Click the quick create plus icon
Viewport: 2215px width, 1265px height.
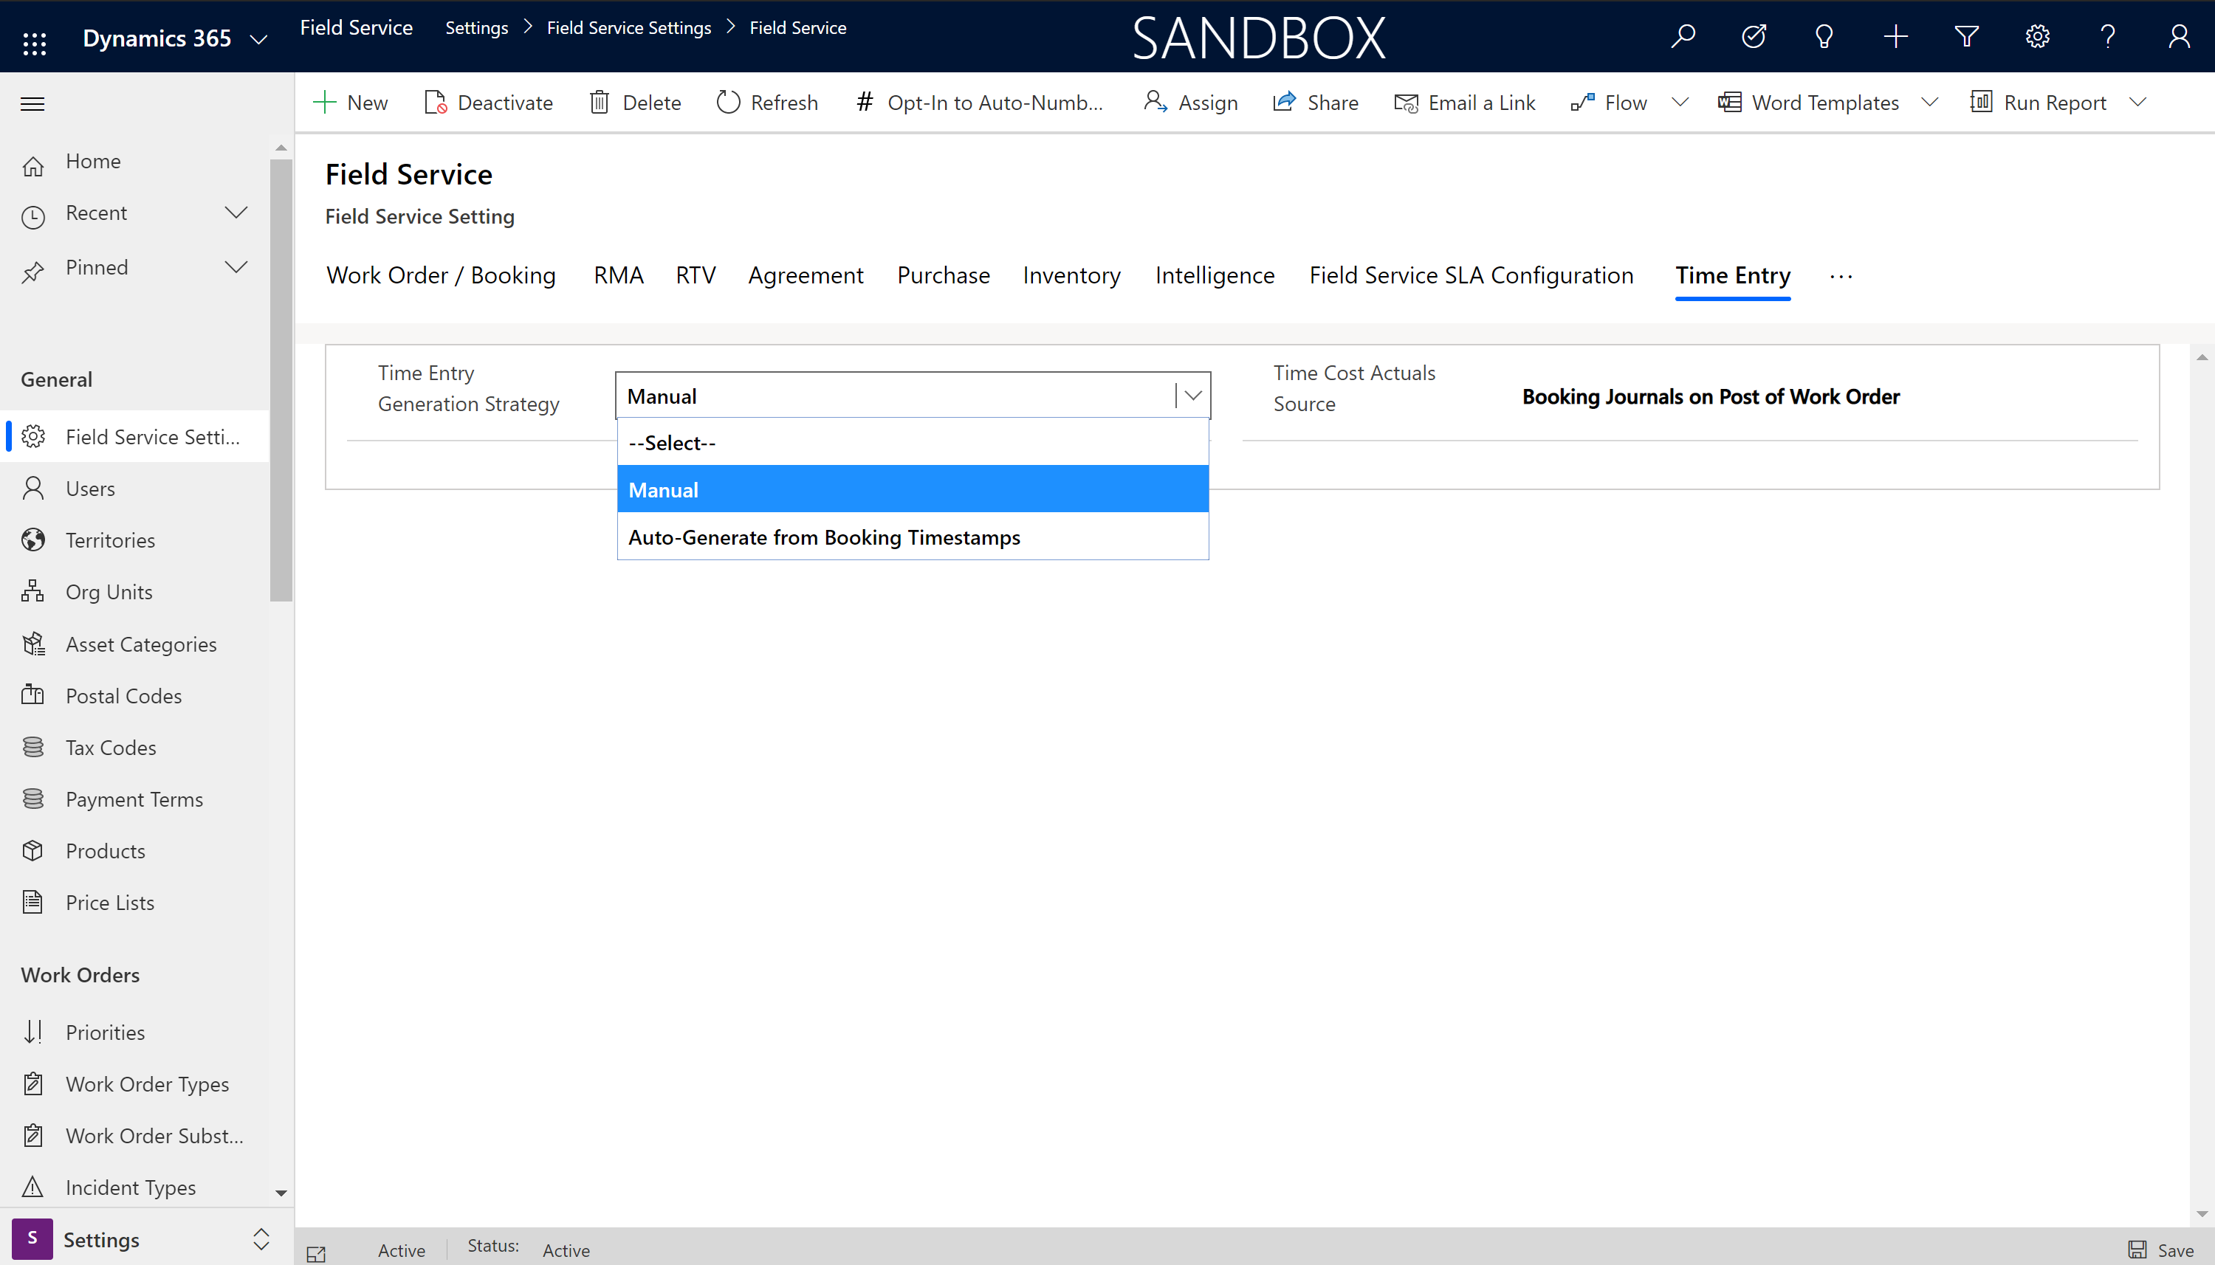(1895, 36)
